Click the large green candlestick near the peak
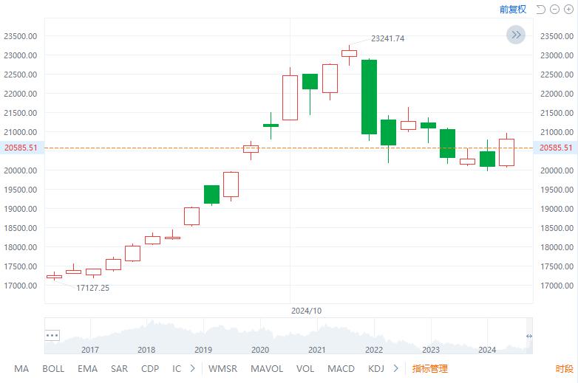 [x=369, y=97]
